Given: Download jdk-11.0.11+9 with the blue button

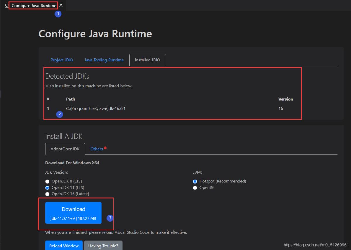Looking at the screenshot, I should pos(73,213).
